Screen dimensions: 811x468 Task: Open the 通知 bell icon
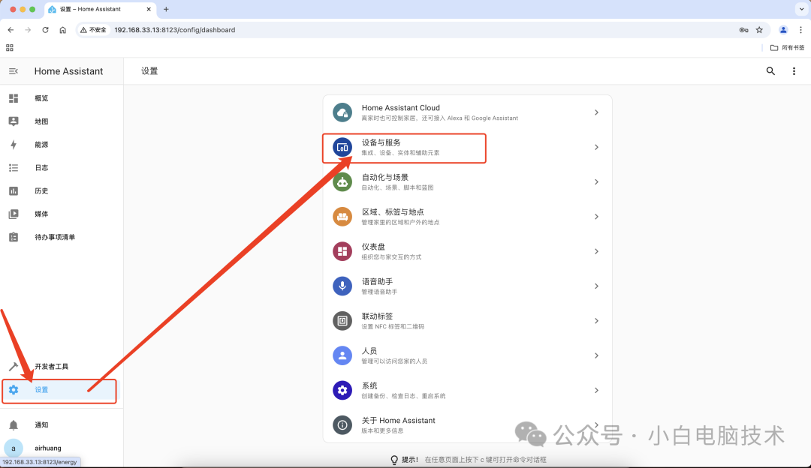pos(14,425)
